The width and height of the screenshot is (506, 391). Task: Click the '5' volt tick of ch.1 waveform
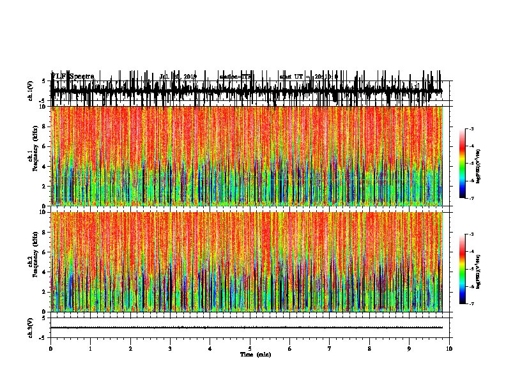[x=43, y=81]
